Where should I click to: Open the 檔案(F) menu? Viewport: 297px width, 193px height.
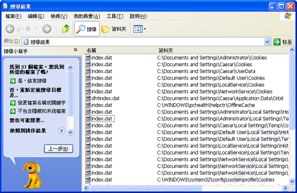point(13,16)
